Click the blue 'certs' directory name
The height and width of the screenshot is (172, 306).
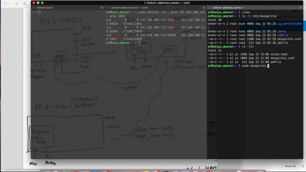(x=282, y=31)
